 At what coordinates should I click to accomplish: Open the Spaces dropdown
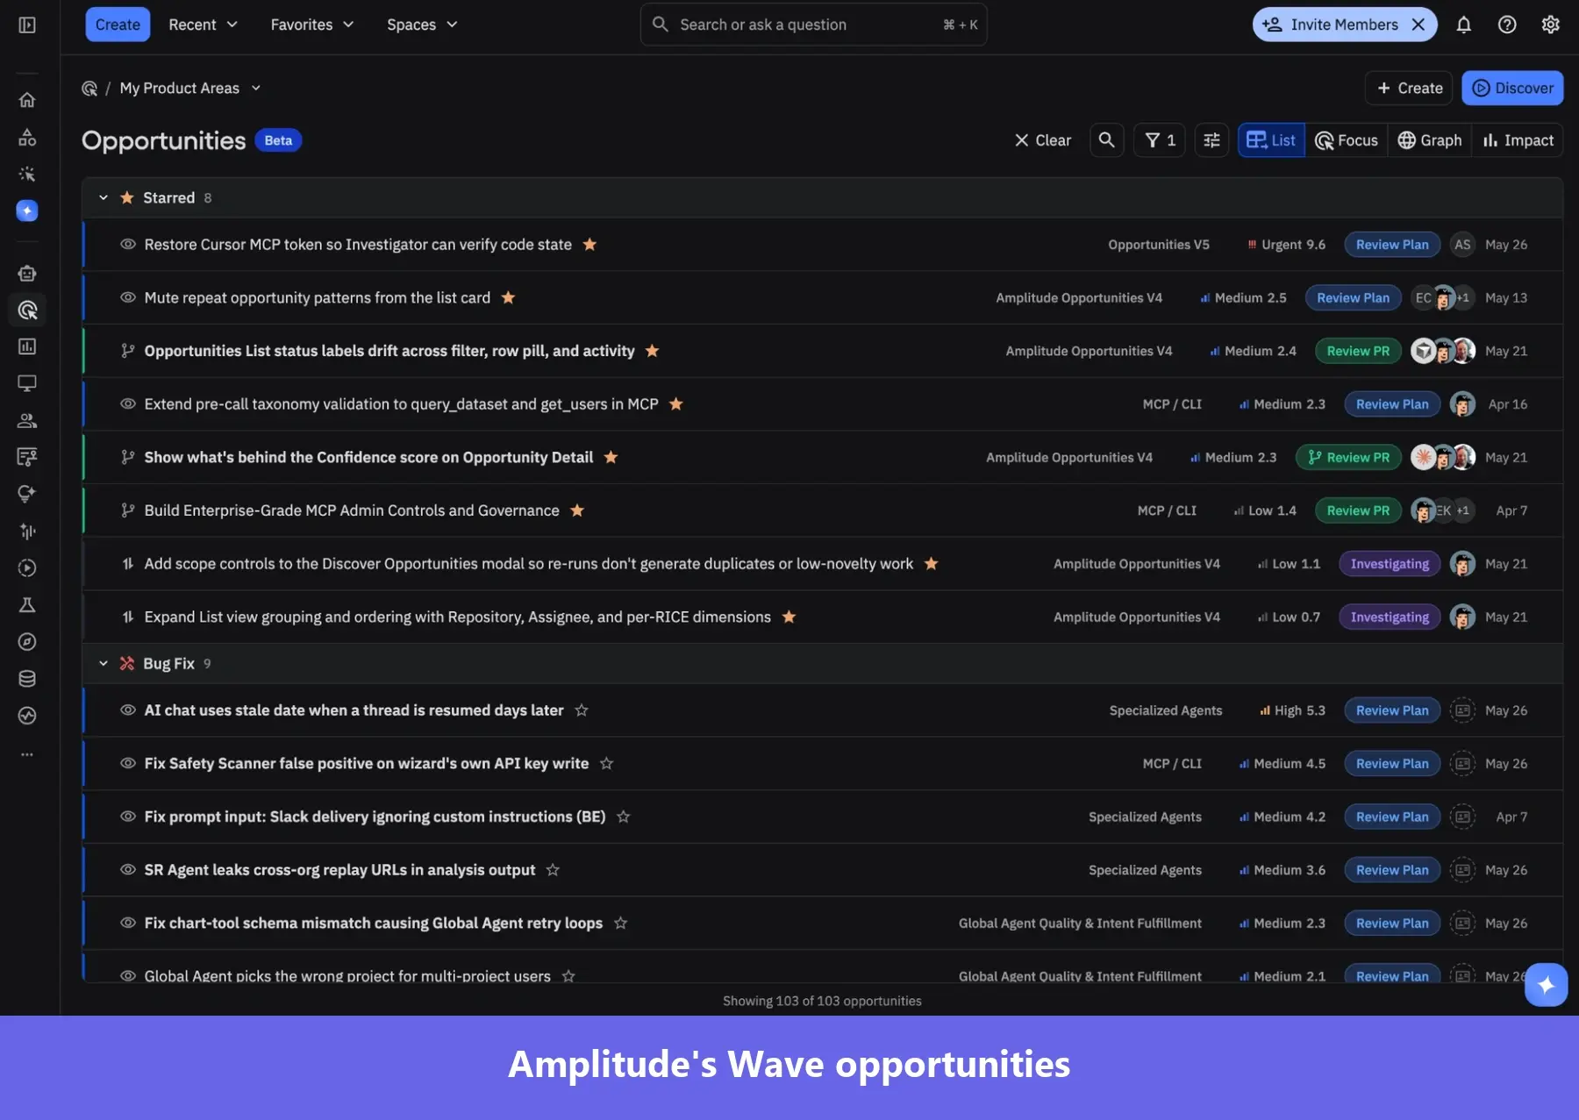tap(422, 25)
